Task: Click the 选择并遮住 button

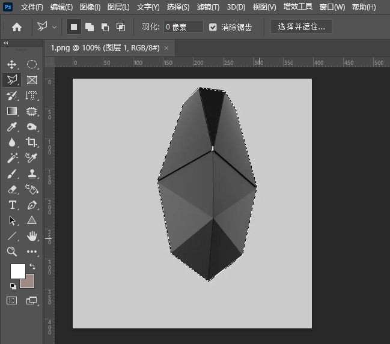Action: pyautogui.click(x=301, y=27)
